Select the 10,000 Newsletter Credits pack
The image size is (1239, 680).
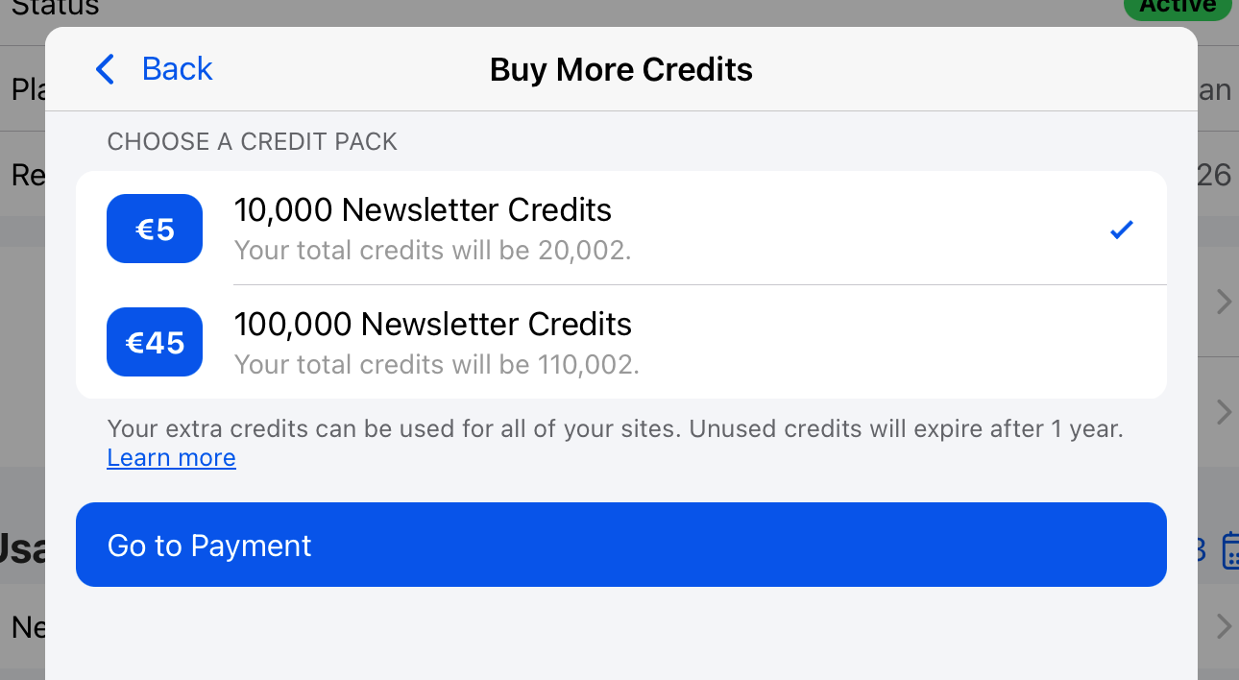pos(423,210)
